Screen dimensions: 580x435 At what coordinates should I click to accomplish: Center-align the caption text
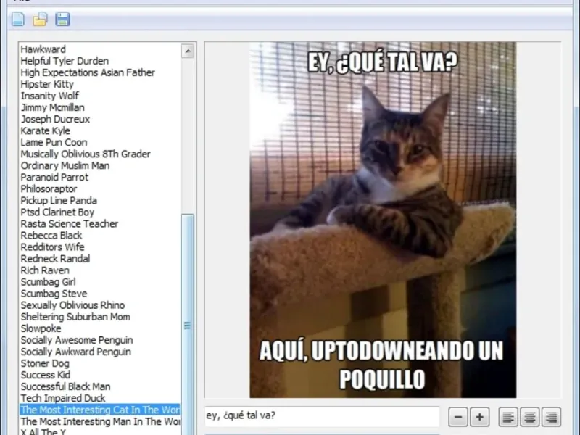click(530, 417)
